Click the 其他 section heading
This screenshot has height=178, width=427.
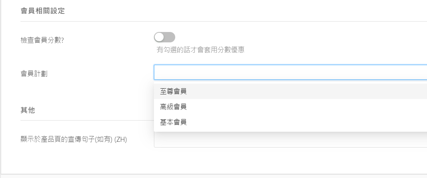(x=27, y=110)
